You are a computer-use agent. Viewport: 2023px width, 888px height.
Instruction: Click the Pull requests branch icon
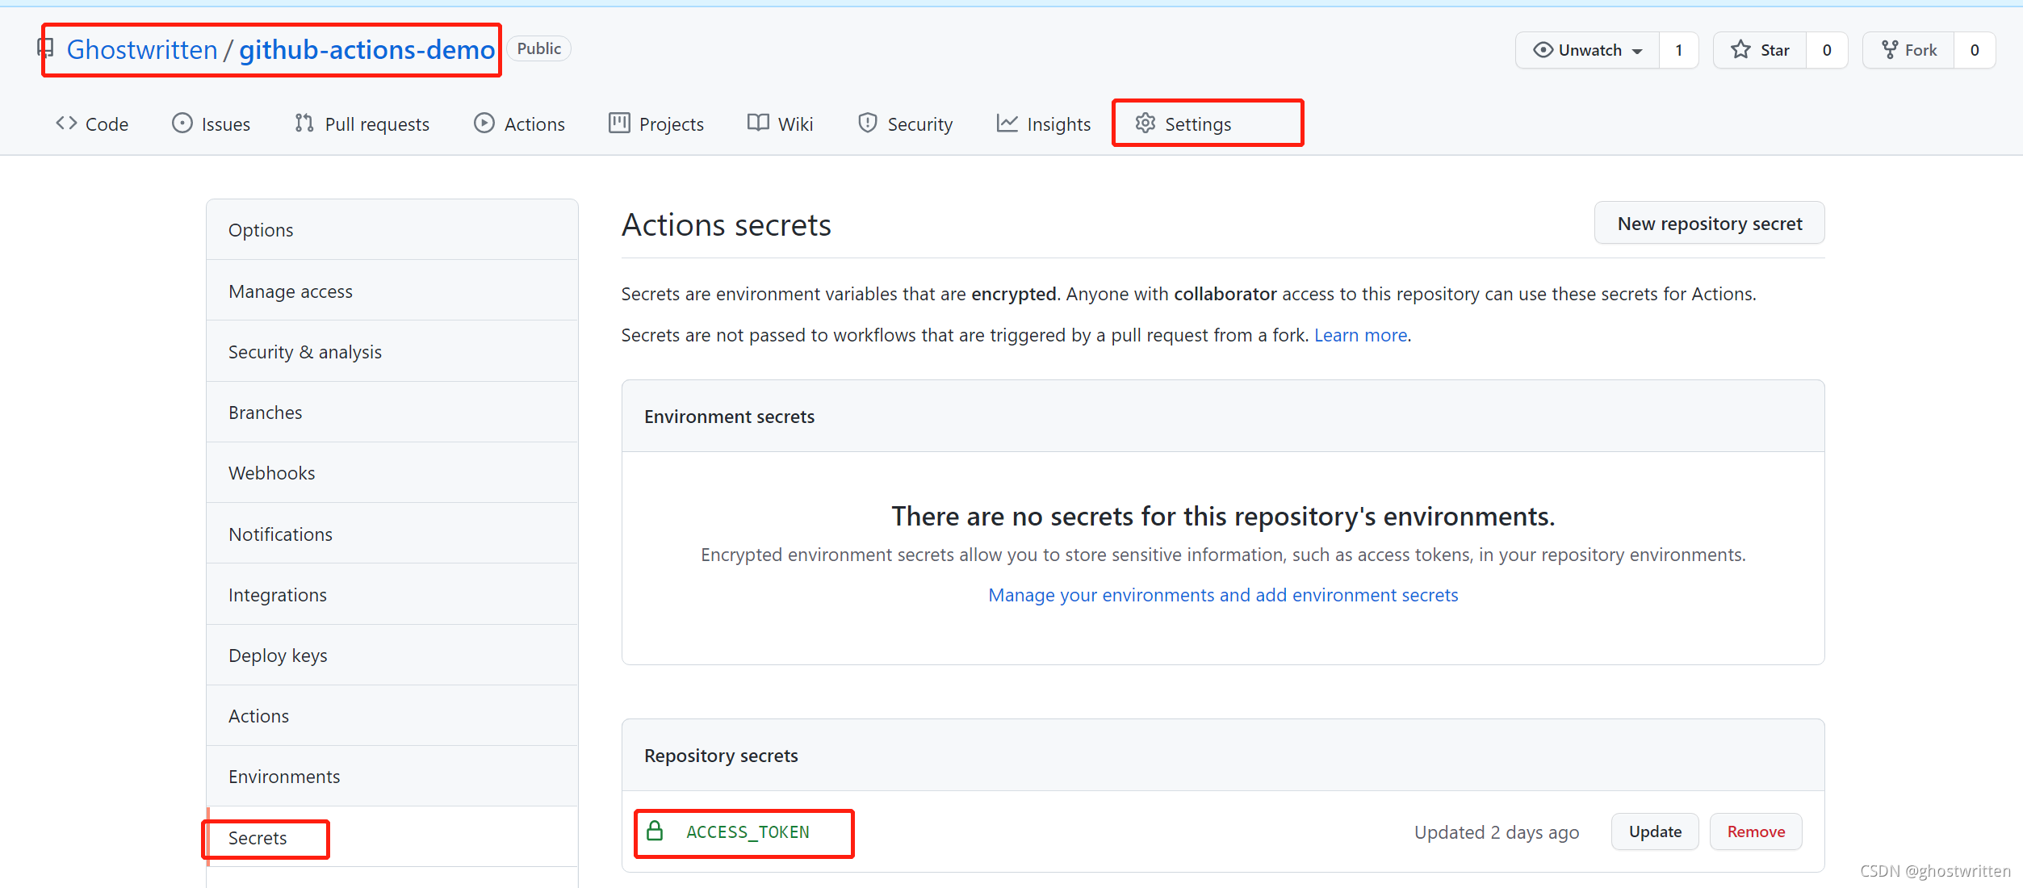tap(304, 124)
